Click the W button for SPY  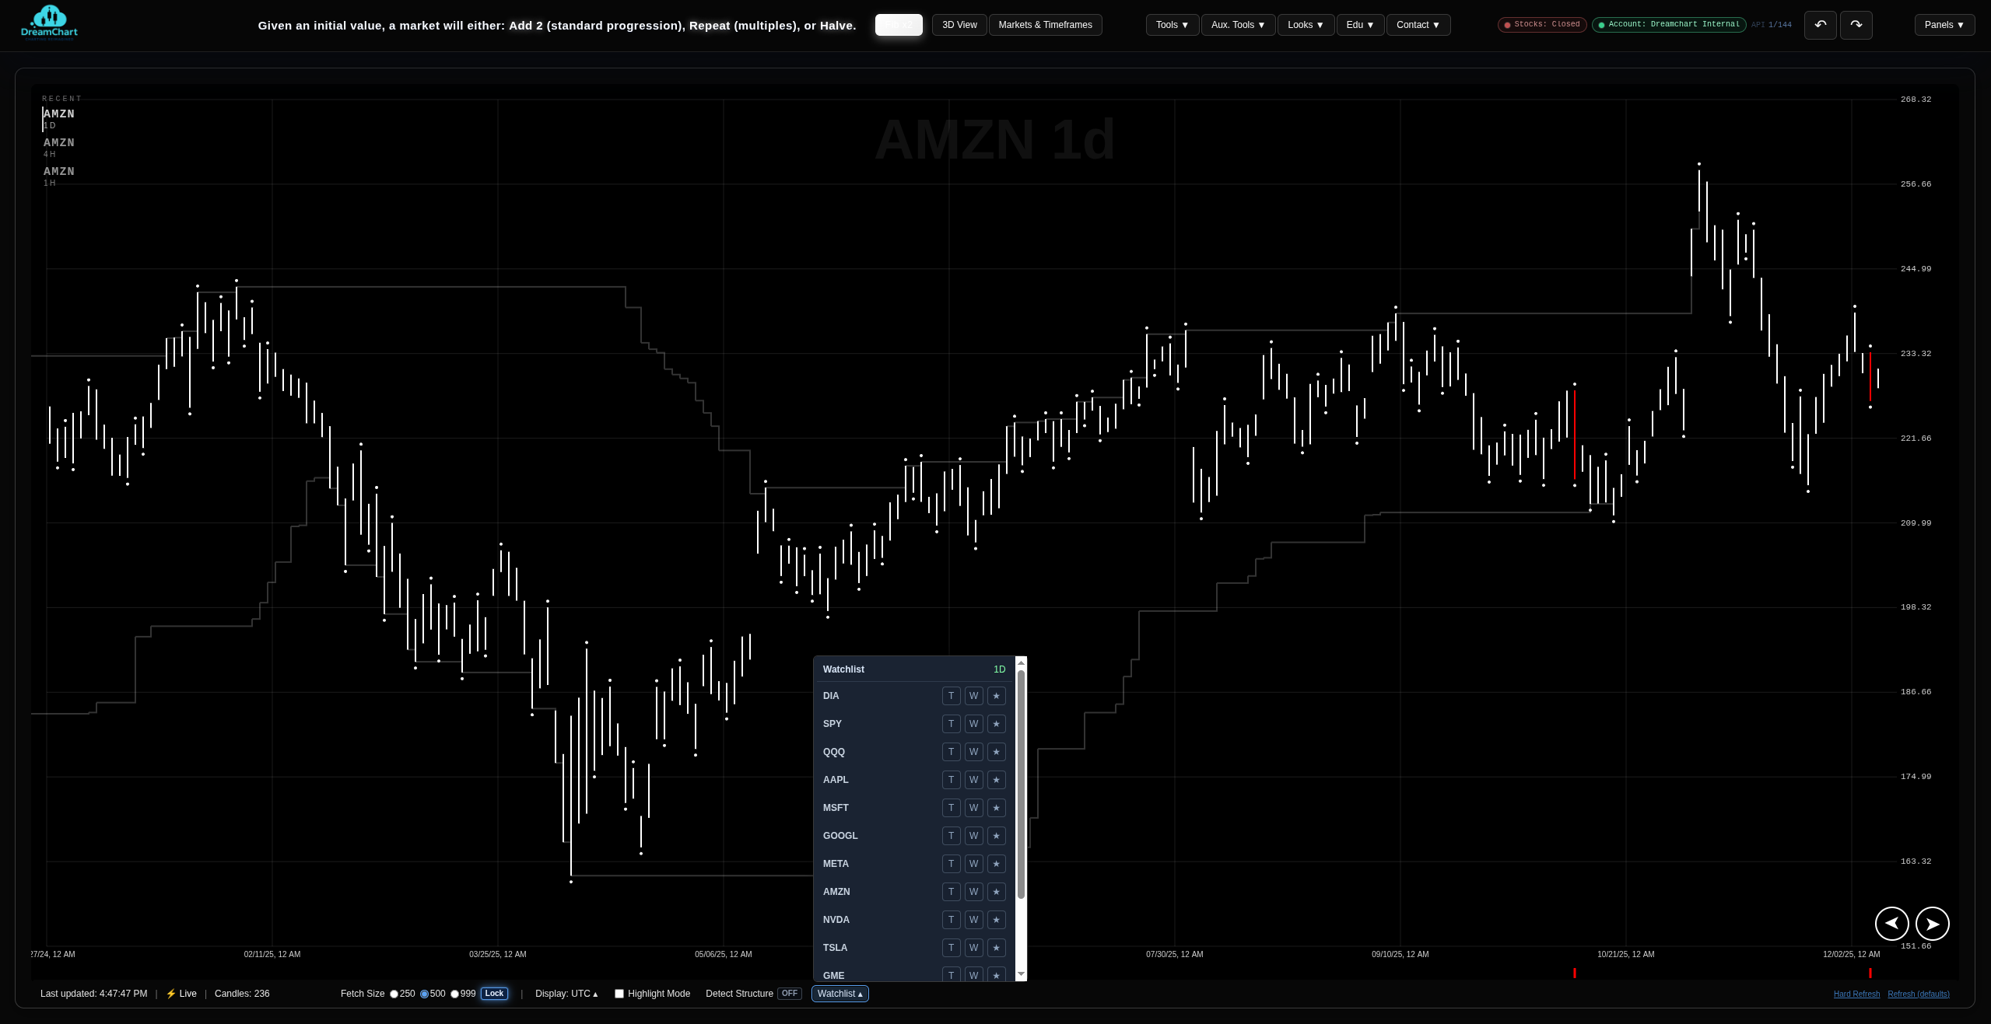[x=973, y=724]
